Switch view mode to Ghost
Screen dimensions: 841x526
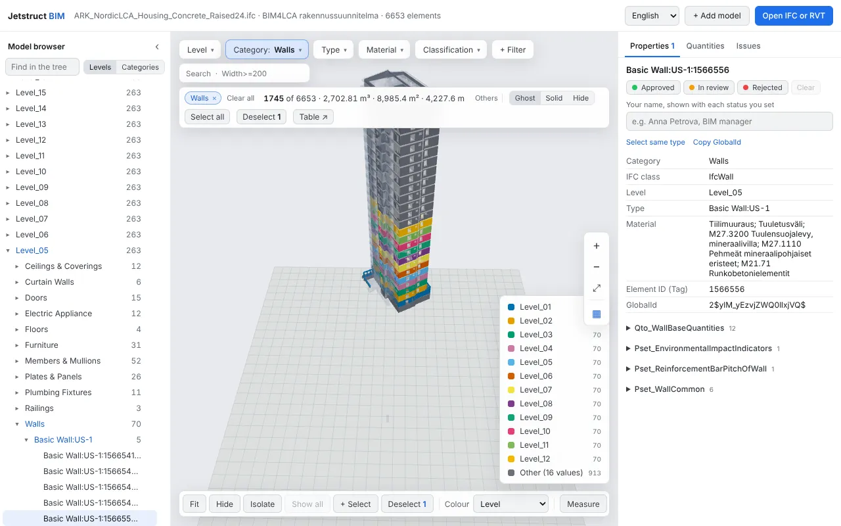point(525,98)
